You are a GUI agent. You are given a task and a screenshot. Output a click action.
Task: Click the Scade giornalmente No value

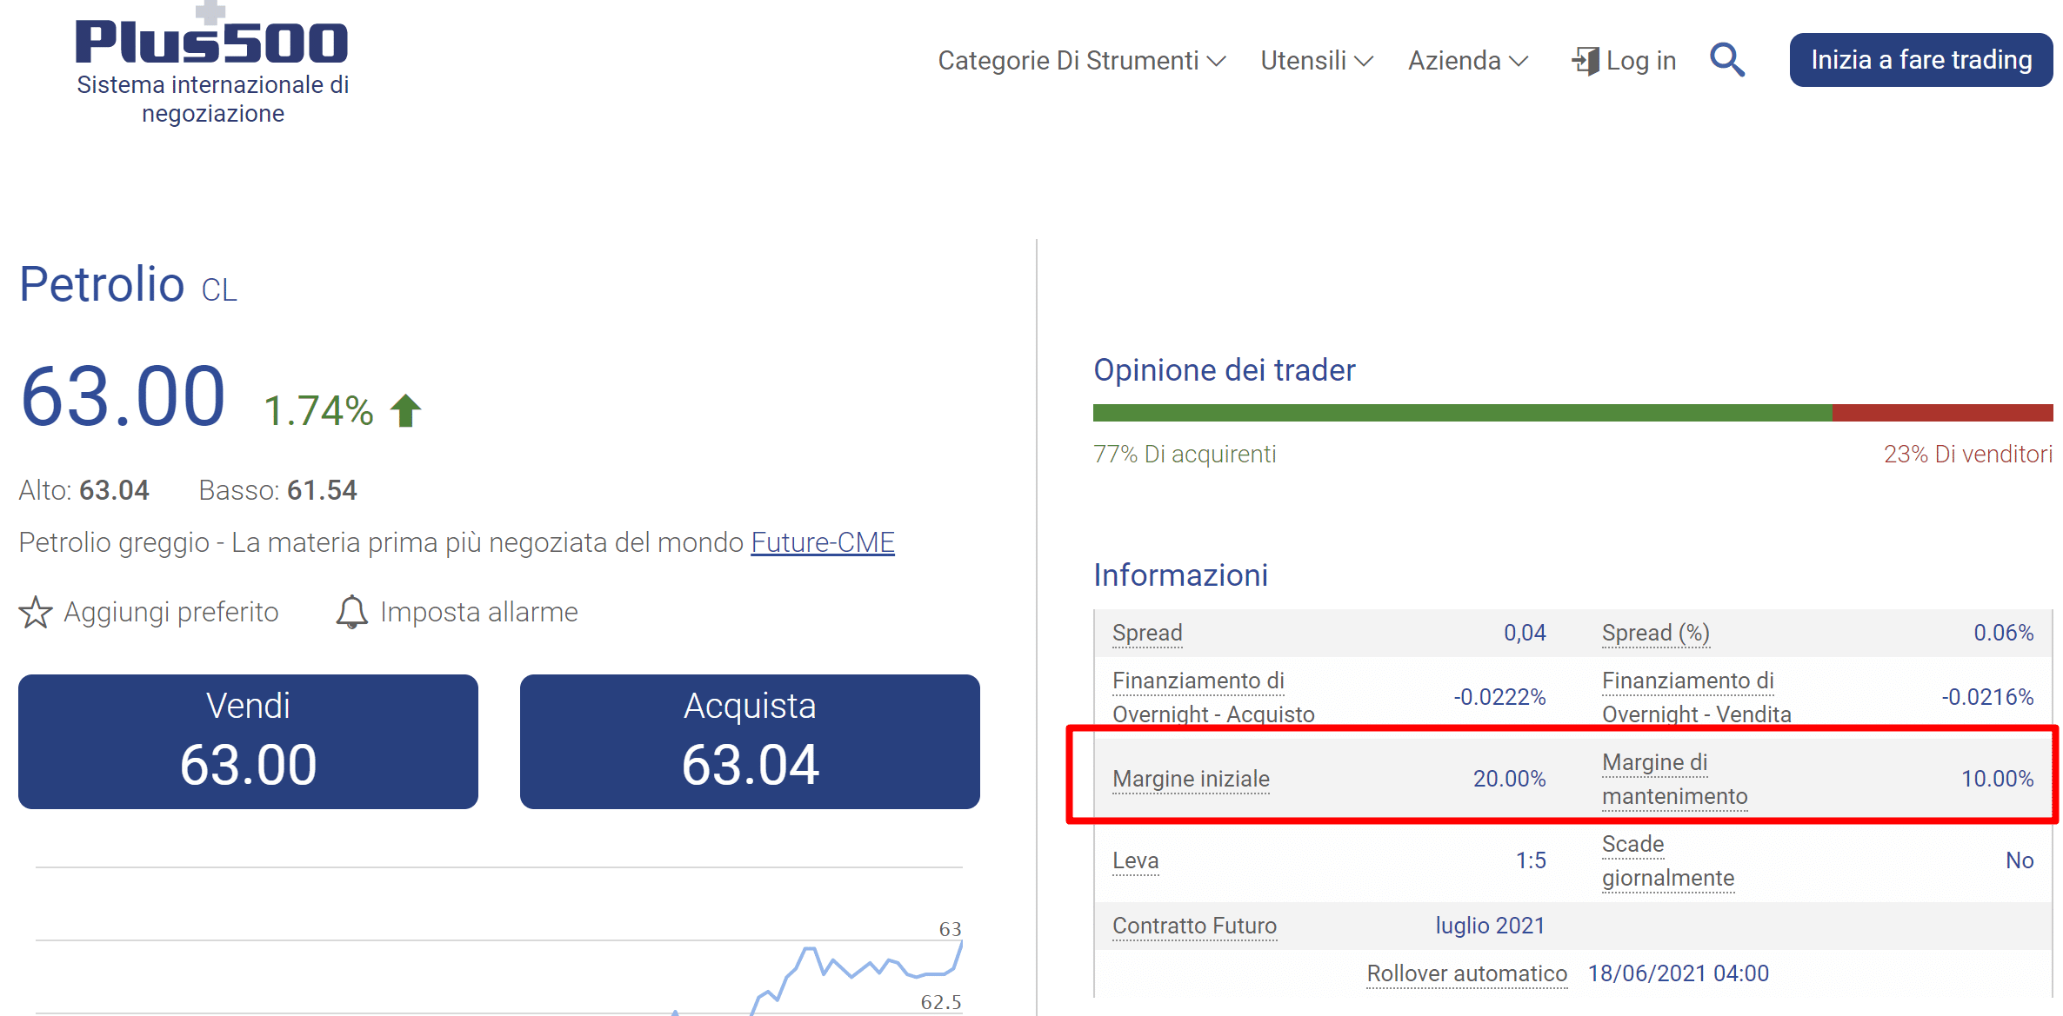pyautogui.click(x=2020, y=860)
